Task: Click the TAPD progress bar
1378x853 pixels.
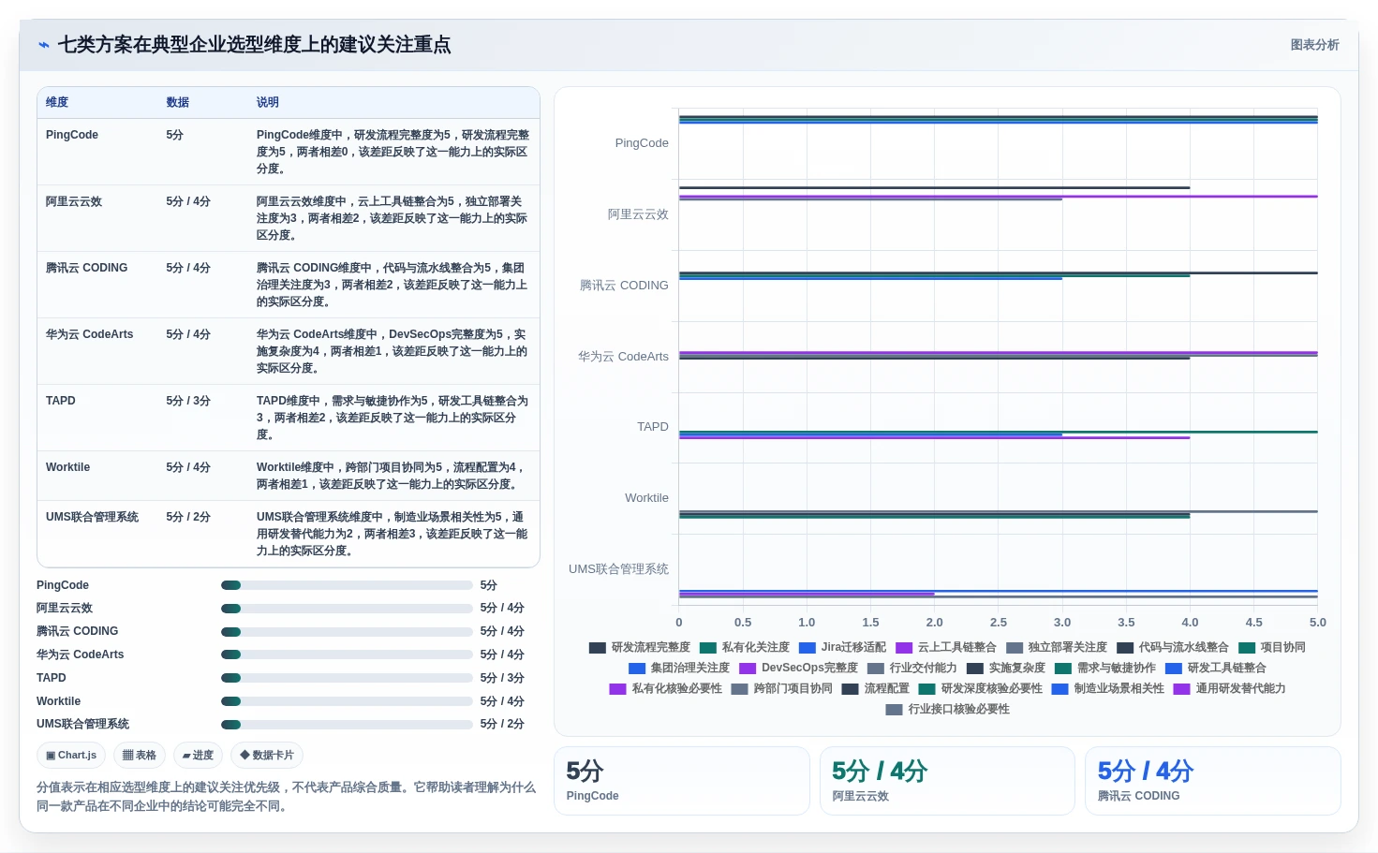Action: [x=347, y=678]
